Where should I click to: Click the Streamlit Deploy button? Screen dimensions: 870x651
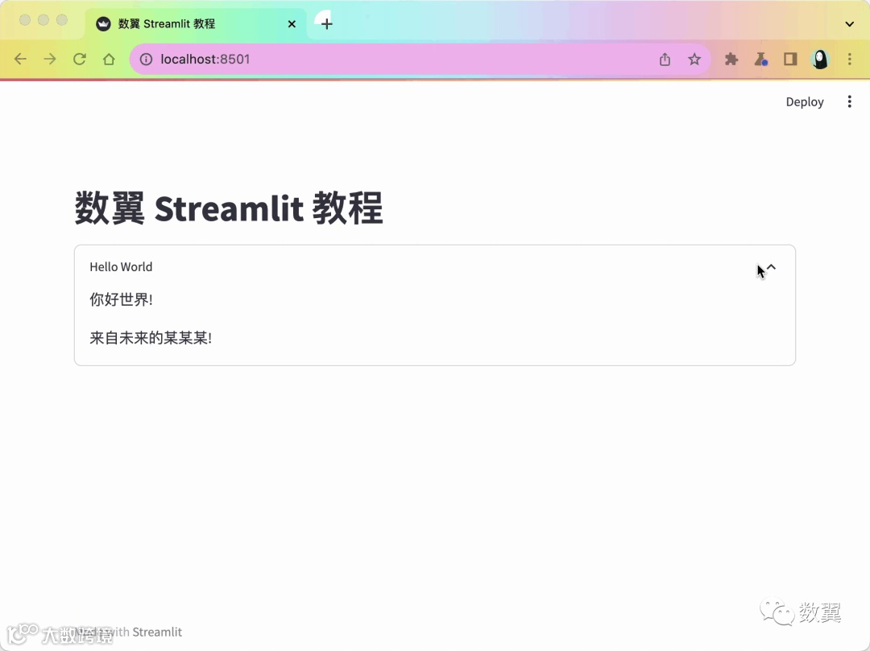(805, 102)
